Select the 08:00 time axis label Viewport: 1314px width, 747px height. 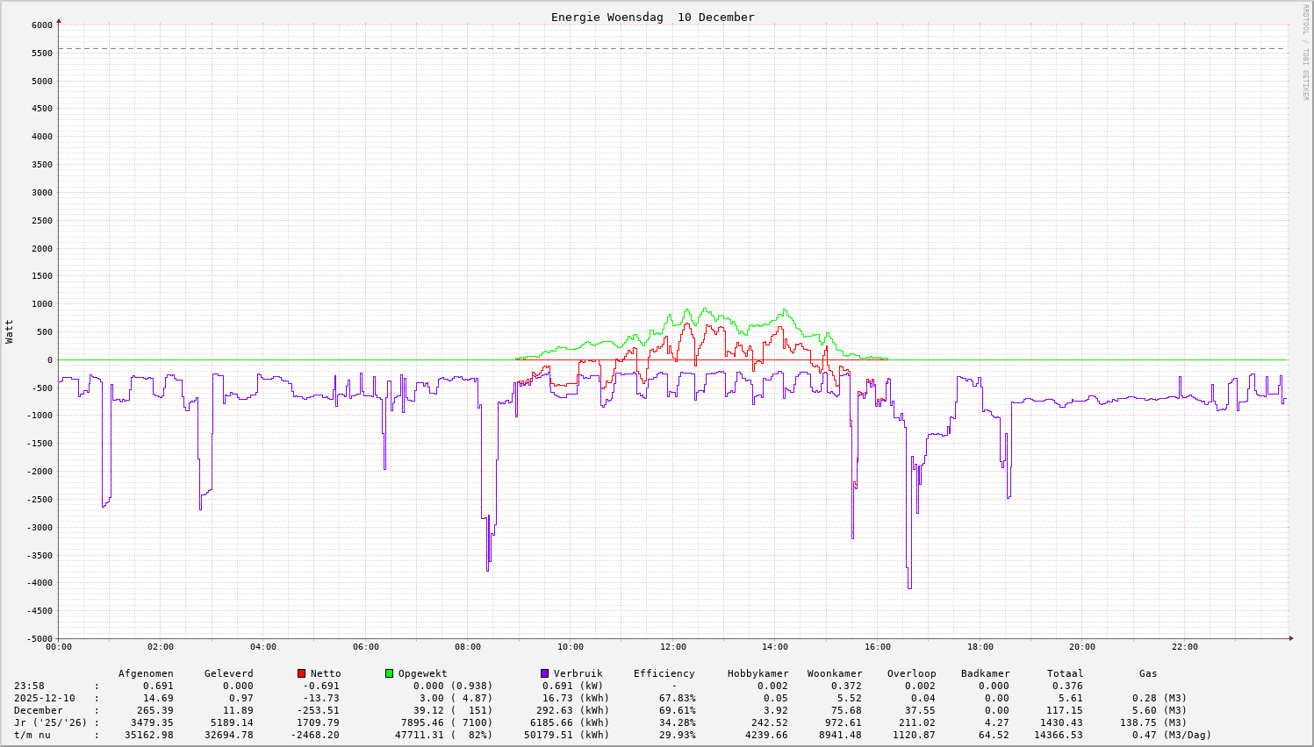[468, 647]
